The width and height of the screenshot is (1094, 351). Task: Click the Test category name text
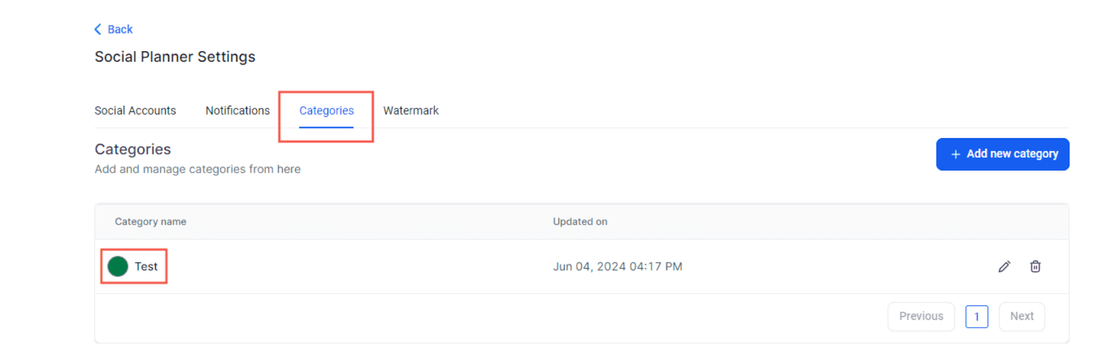click(146, 267)
